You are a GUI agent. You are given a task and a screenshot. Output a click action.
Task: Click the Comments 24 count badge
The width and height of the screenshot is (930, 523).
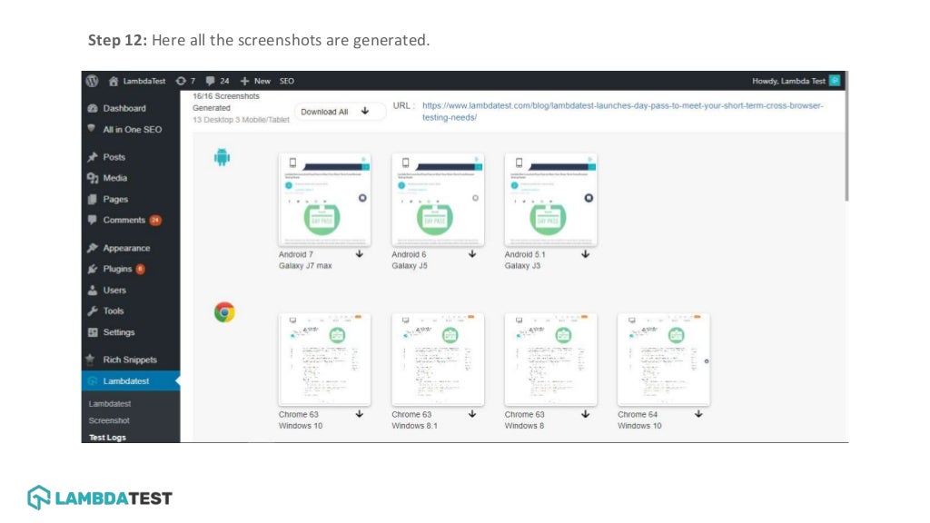pyautogui.click(x=154, y=220)
